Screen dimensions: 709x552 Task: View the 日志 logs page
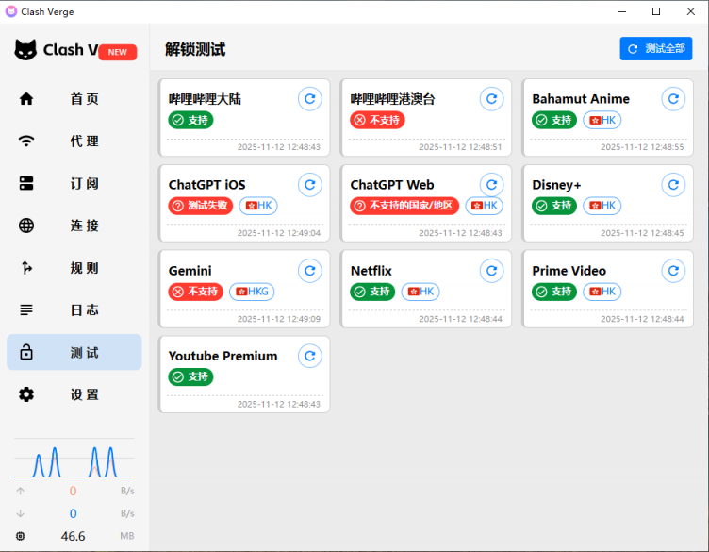click(74, 310)
